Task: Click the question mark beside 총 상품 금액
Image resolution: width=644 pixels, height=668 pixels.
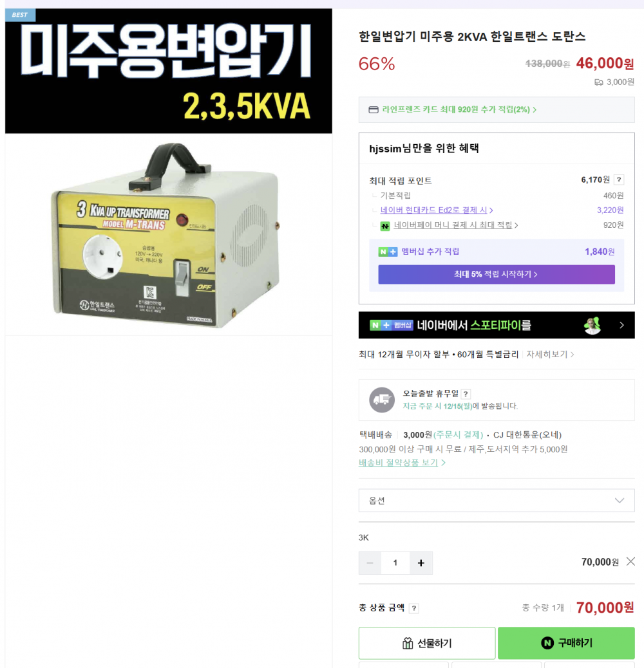Action: pyautogui.click(x=414, y=608)
